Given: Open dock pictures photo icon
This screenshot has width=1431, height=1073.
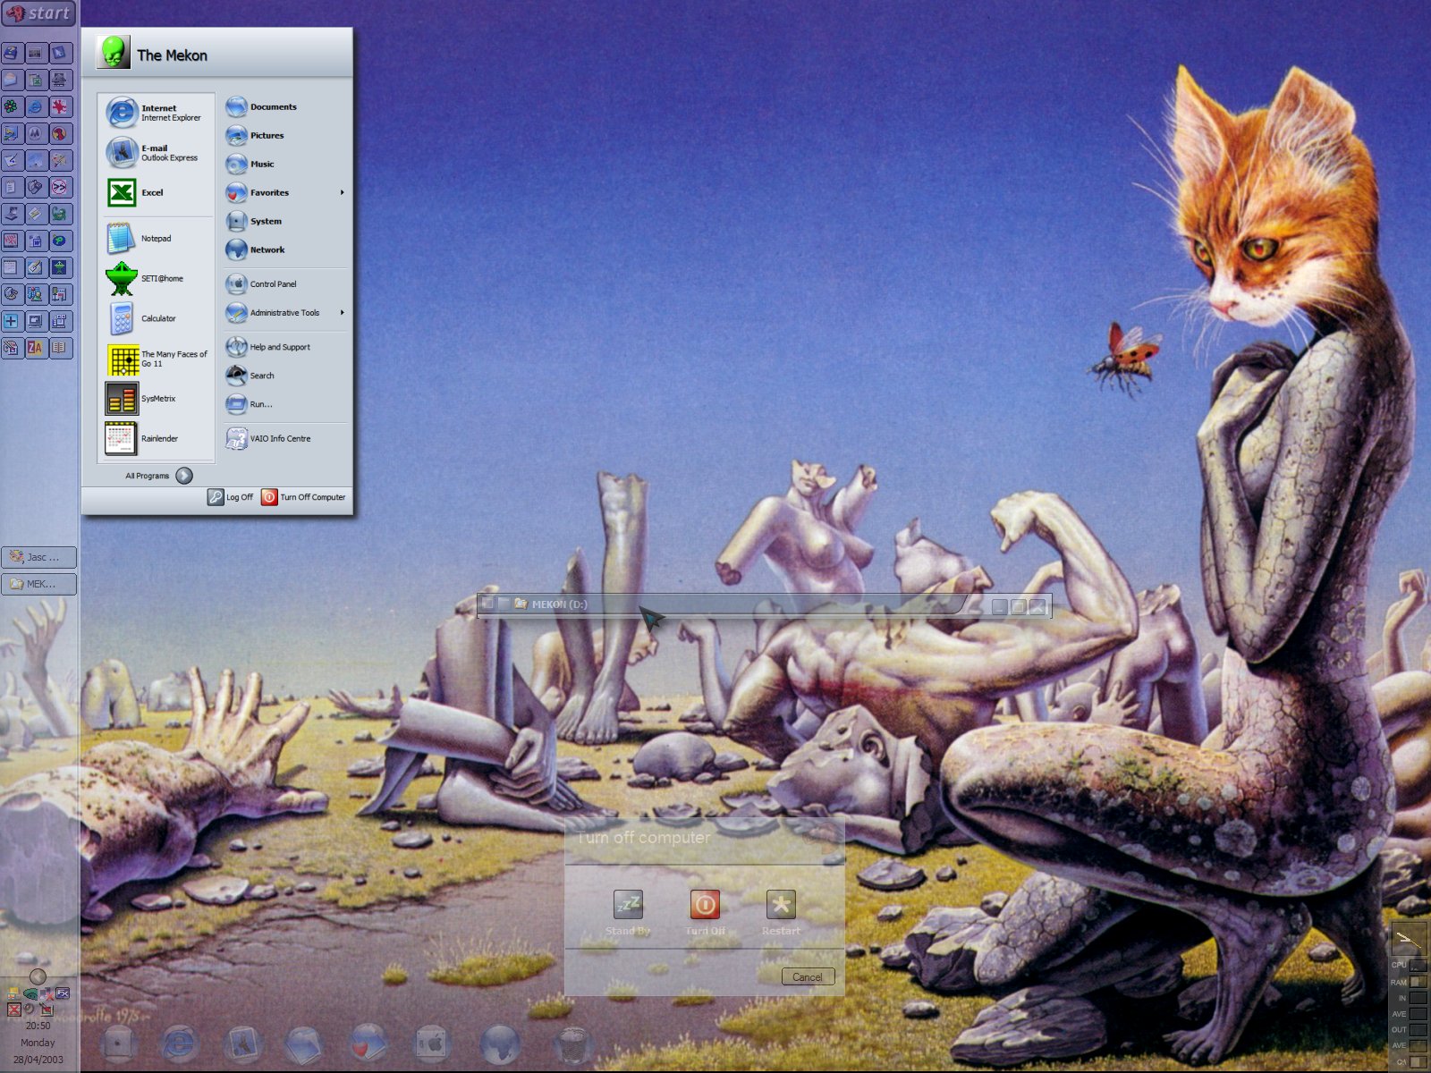Looking at the screenshot, I should (242, 1043).
